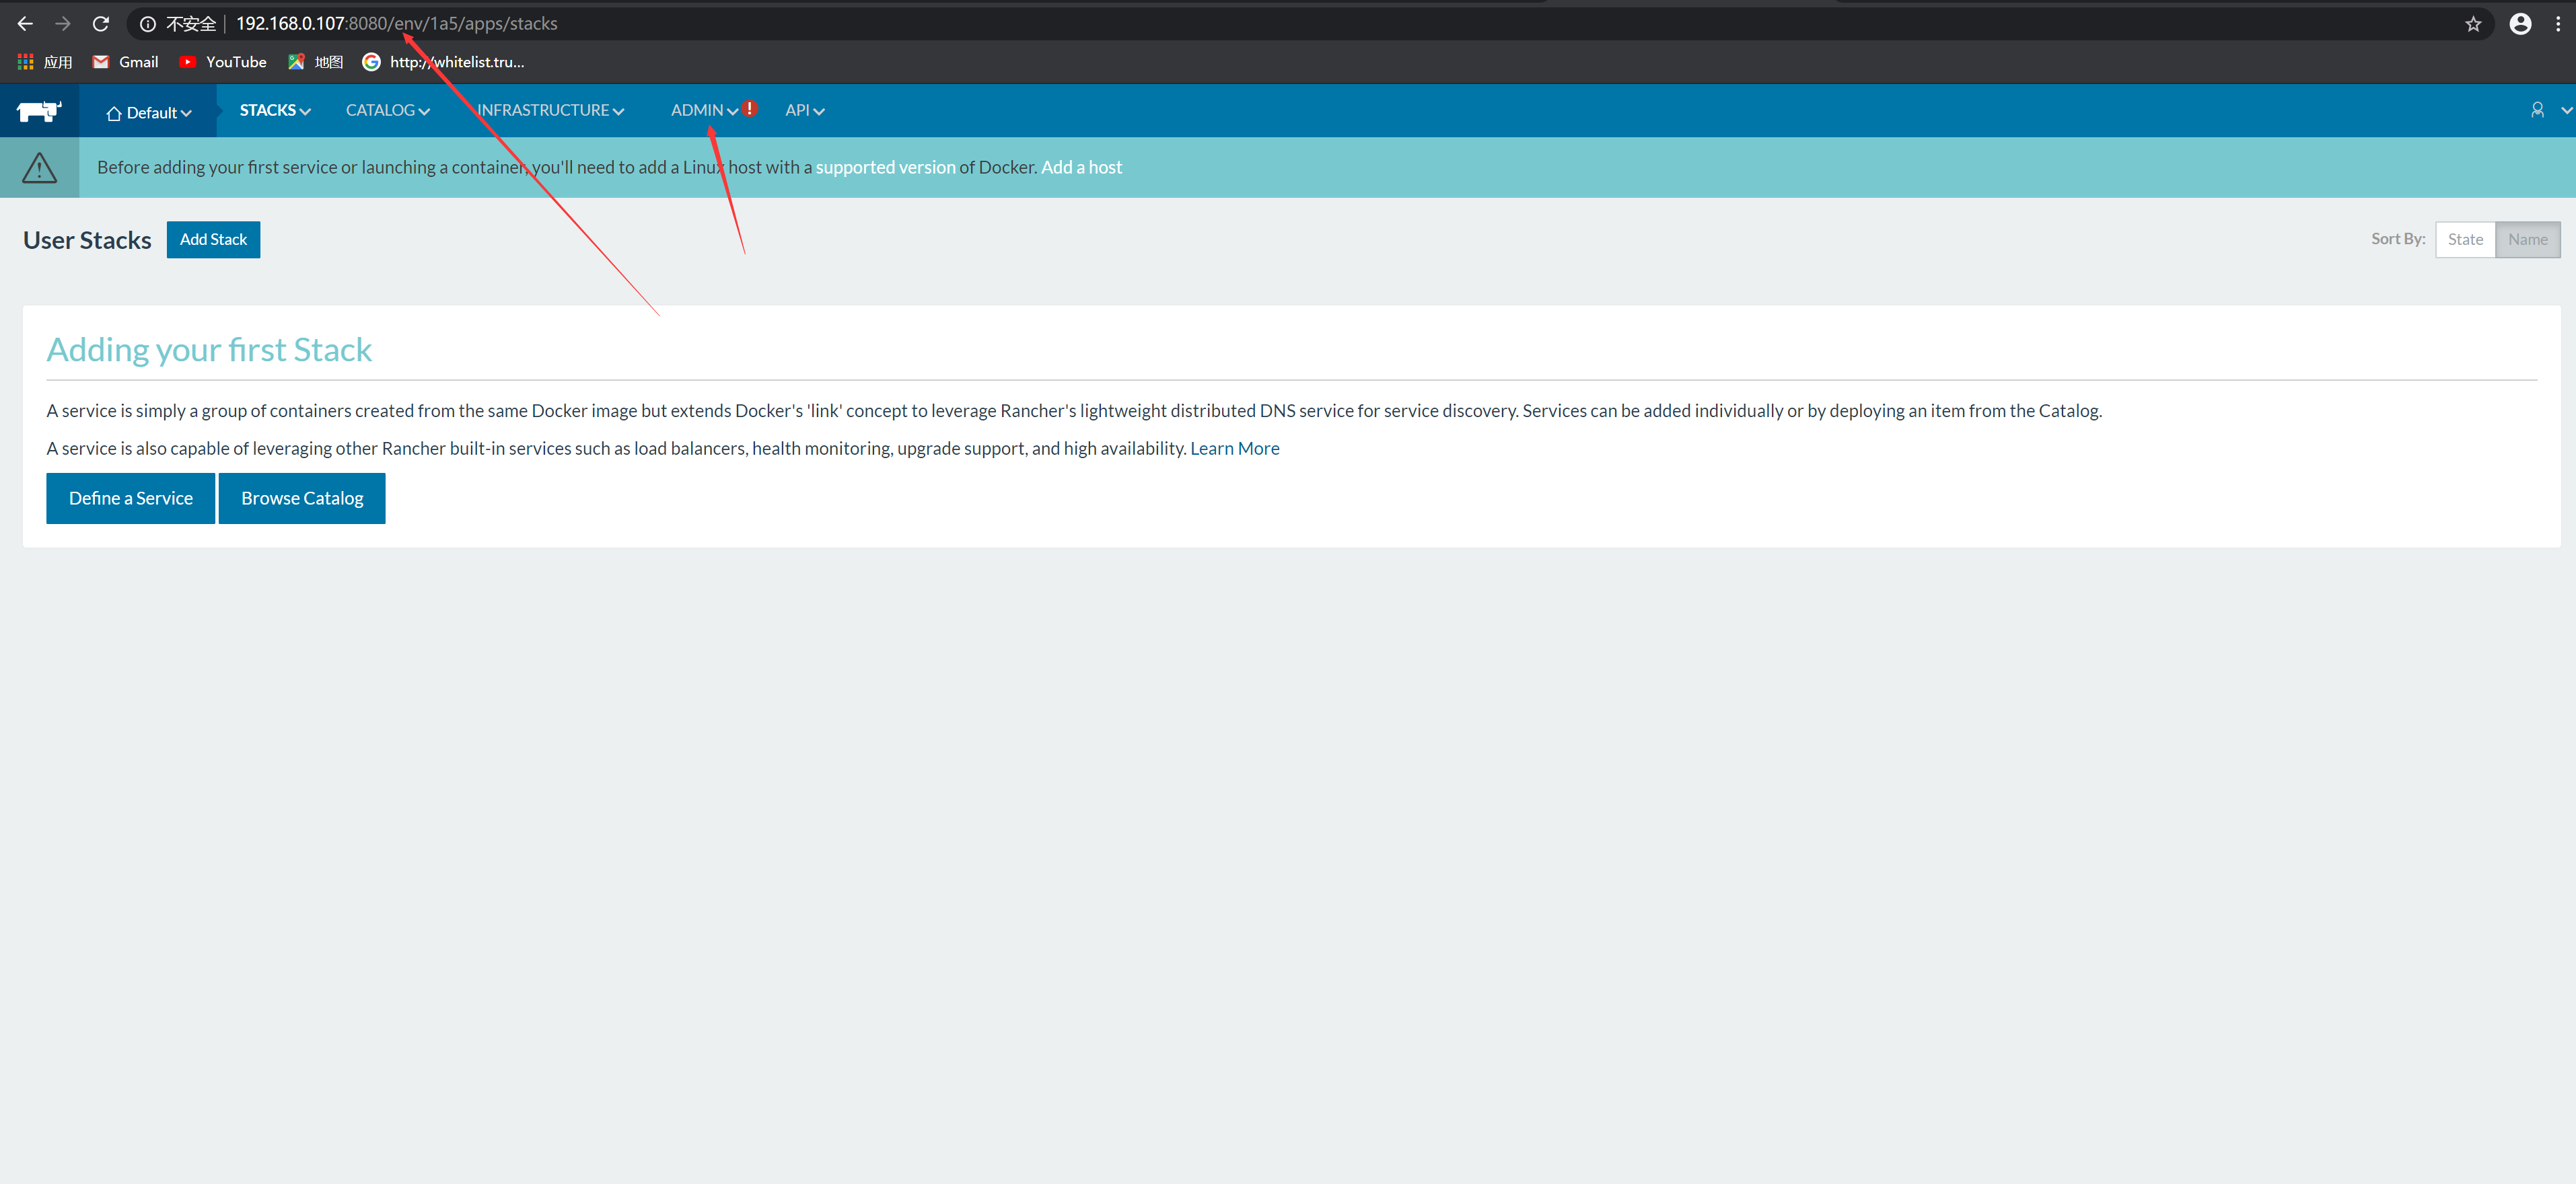Click the site info not-secure icon
Image resolution: width=2576 pixels, height=1184 pixels.
tap(148, 23)
